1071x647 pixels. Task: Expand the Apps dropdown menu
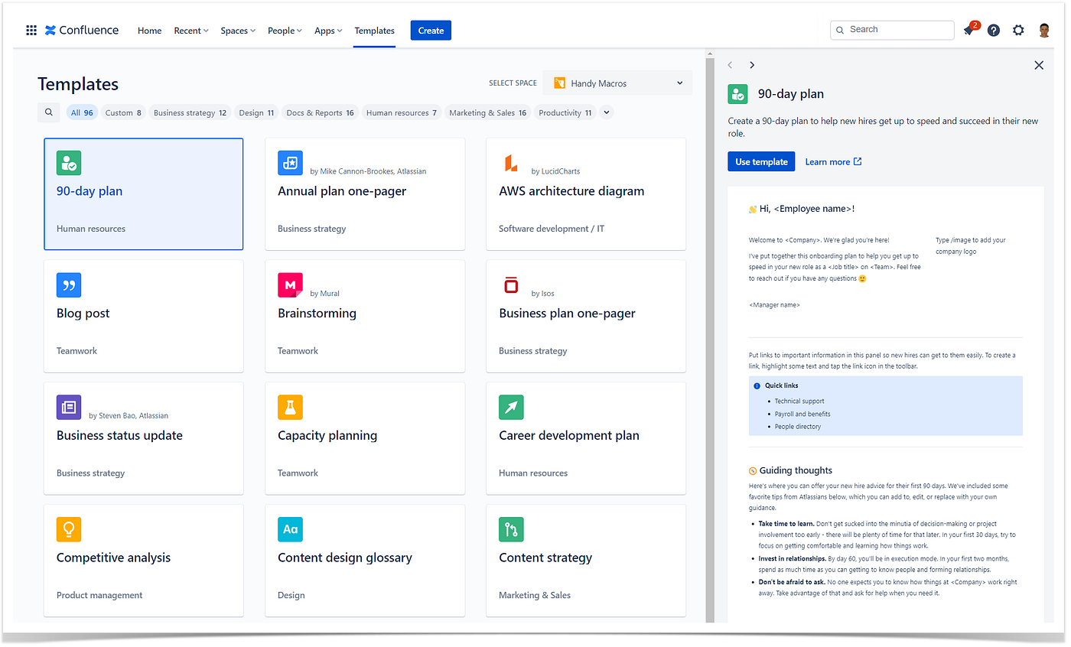328,31
